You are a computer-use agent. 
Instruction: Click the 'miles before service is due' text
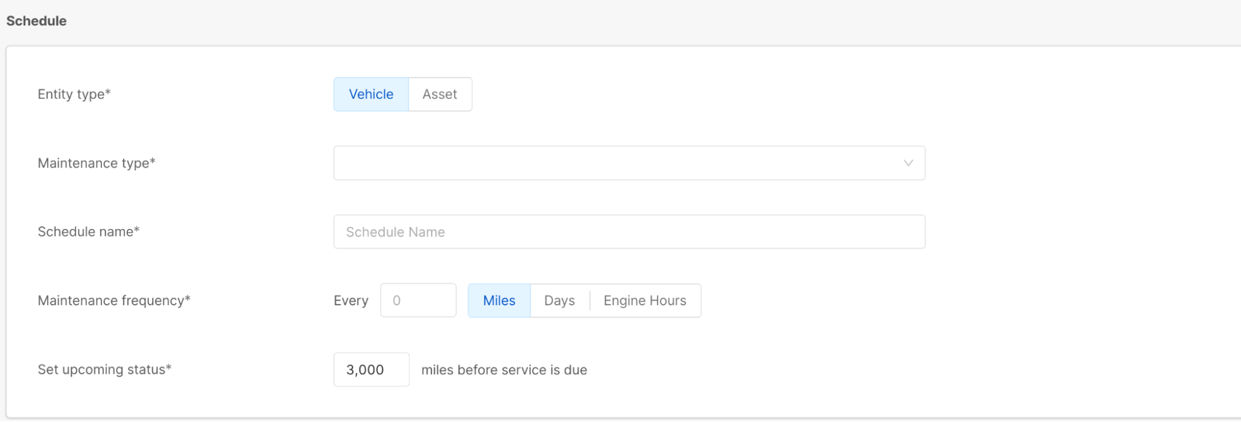pos(504,370)
